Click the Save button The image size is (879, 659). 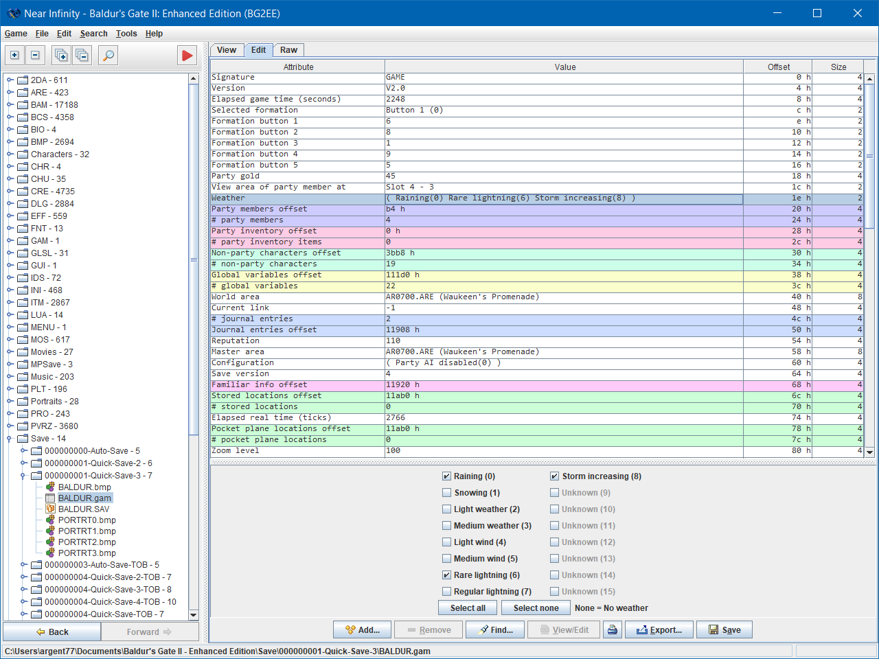[x=724, y=630]
